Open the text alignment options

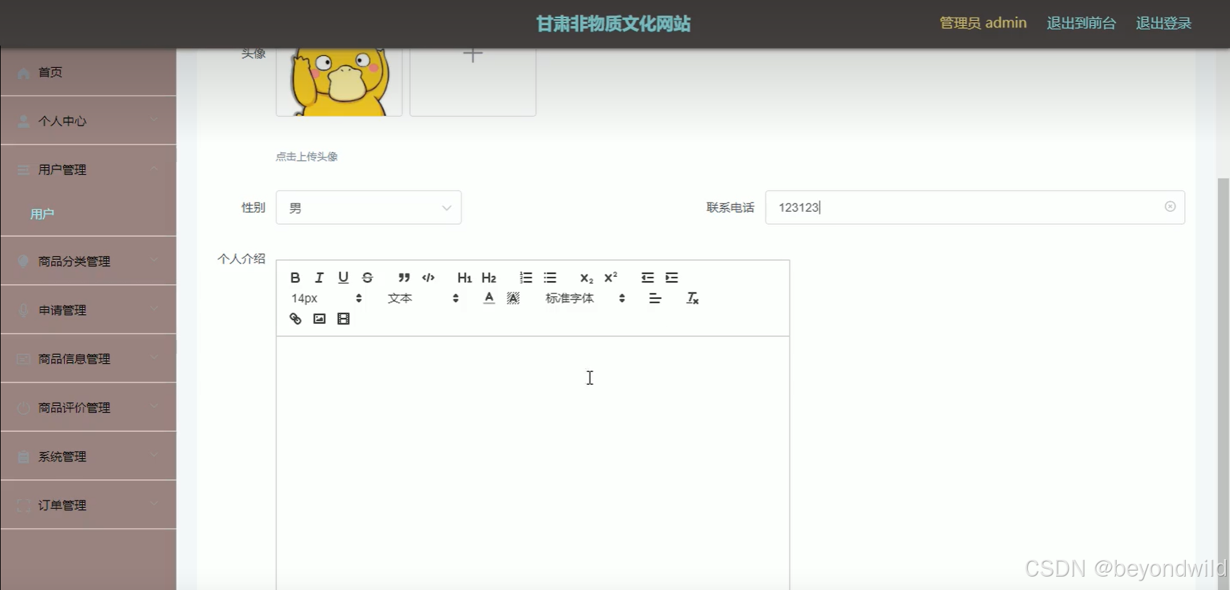click(655, 298)
